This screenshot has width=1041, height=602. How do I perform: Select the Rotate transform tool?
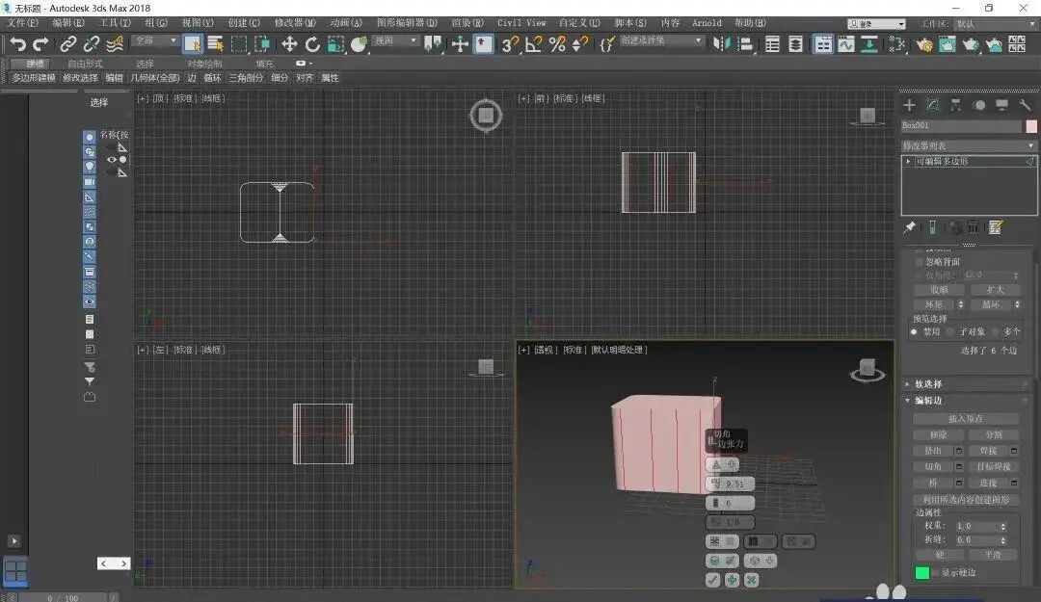tap(312, 43)
